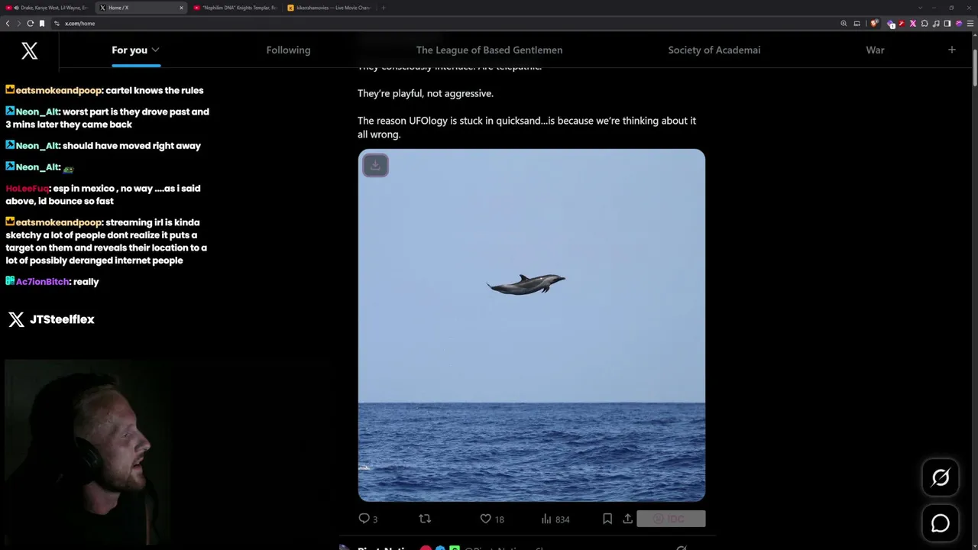This screenshot has height=550, width=978.
Task: Click the 'They're playful, not aggressive.' text
Action: coord(426,93)
